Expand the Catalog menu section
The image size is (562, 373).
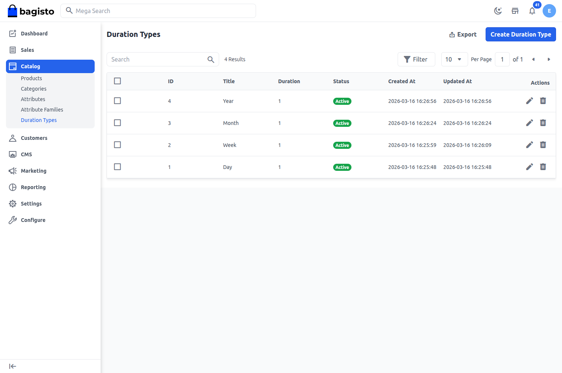[31, 66]
